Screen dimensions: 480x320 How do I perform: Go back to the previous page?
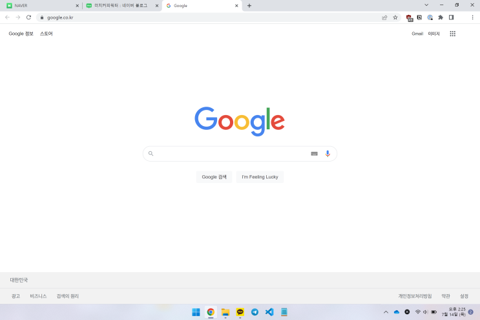[7, 17]
